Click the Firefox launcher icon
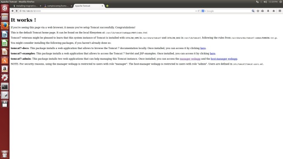This screenshot has width=283, height=159. point(5,26)
